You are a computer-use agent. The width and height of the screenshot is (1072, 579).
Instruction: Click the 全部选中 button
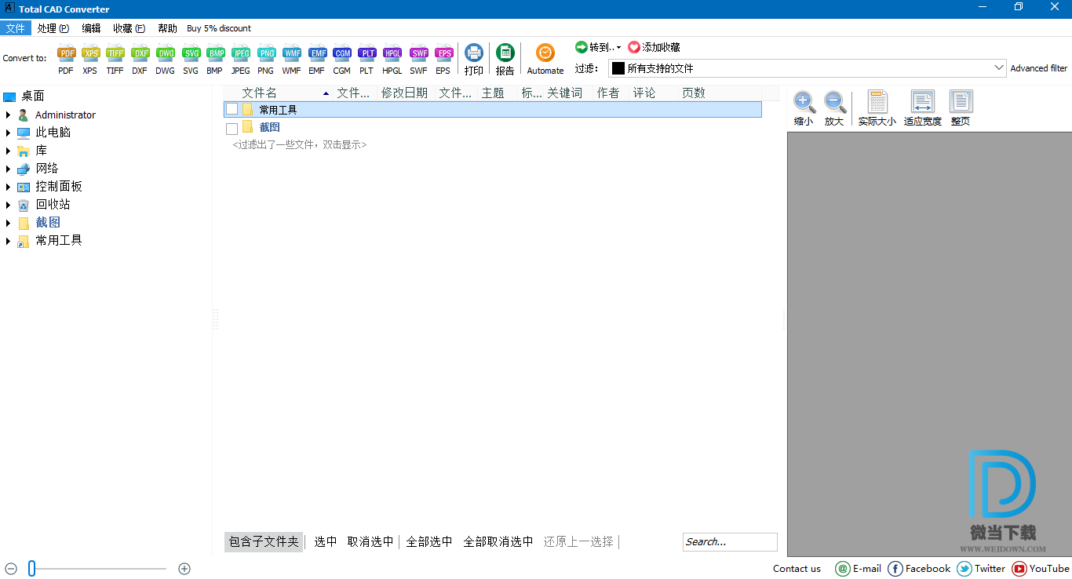click(429, 541)
